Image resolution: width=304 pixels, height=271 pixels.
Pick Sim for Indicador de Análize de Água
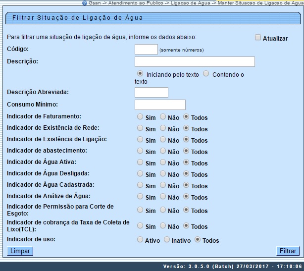click(140, 197)
